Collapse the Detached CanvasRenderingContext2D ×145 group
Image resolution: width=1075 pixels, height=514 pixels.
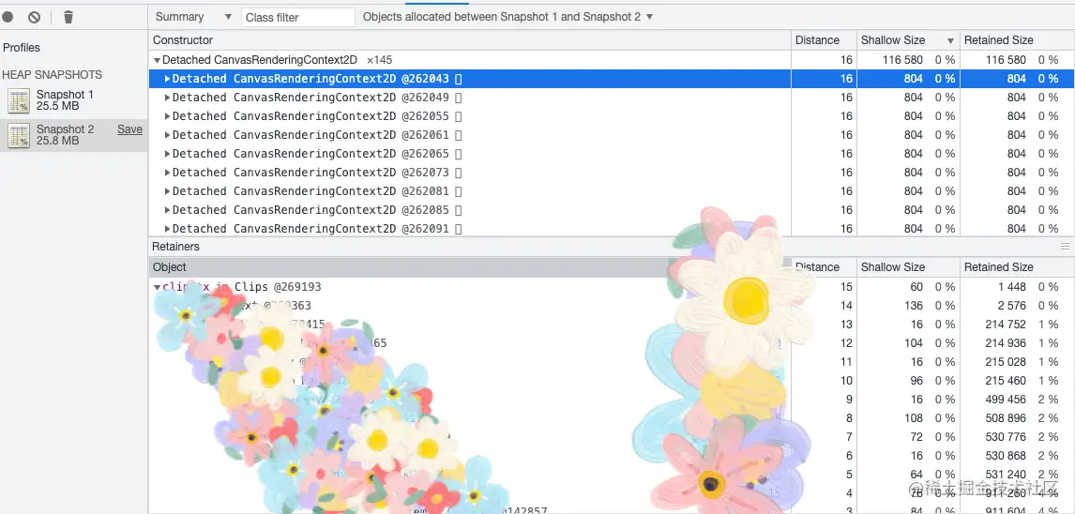click(157, 60)
